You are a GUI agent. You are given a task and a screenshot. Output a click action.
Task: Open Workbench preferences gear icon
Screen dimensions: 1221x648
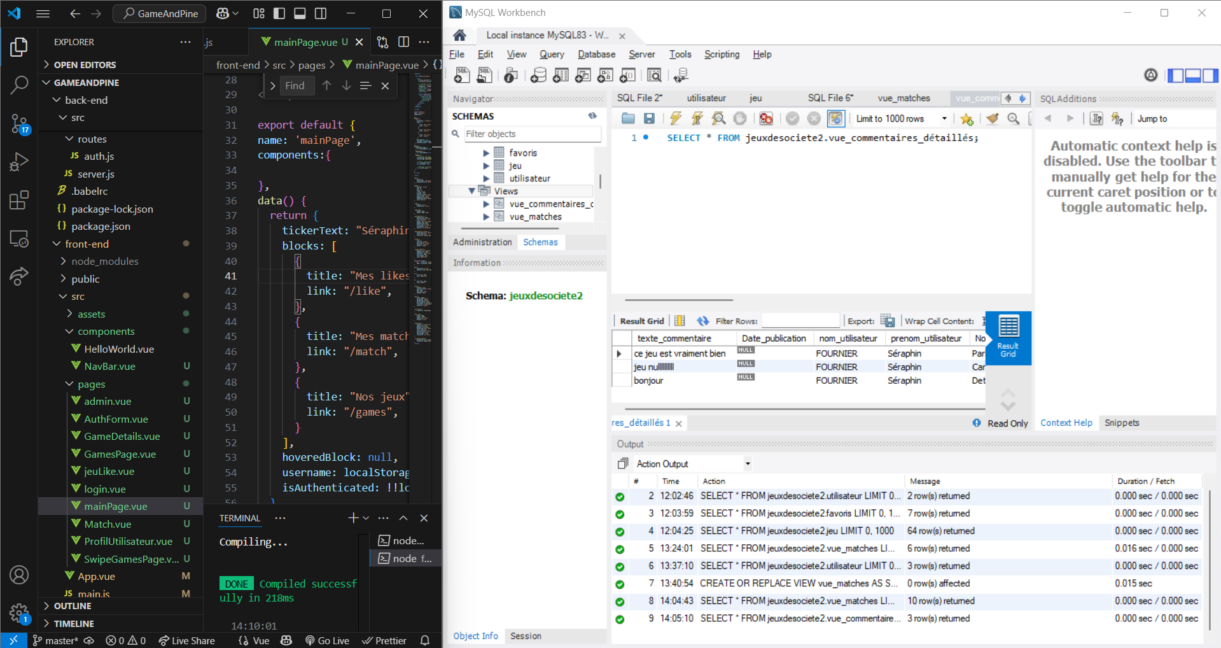(1150, 76)
